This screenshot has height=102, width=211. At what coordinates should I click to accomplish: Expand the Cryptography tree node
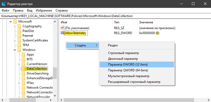(15, 26)
